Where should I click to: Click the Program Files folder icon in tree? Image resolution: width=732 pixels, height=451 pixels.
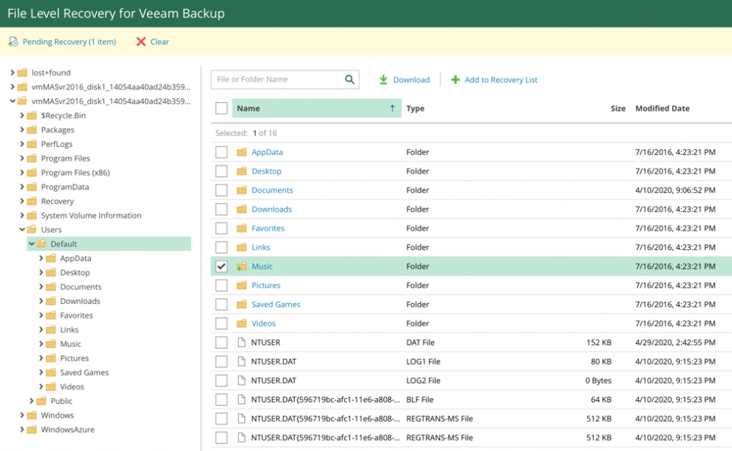(31, 158)
